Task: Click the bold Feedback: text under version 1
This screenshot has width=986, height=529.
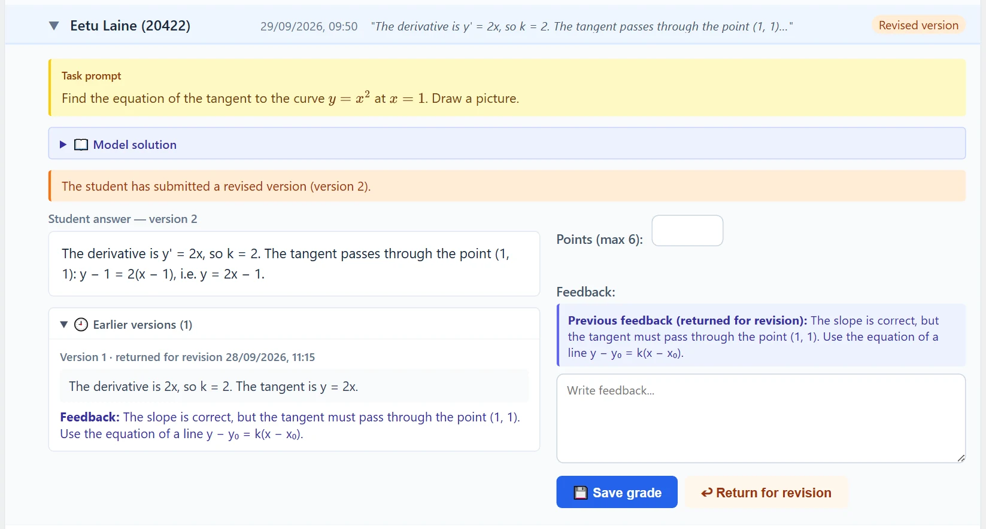Action: (x=90, y=417)
